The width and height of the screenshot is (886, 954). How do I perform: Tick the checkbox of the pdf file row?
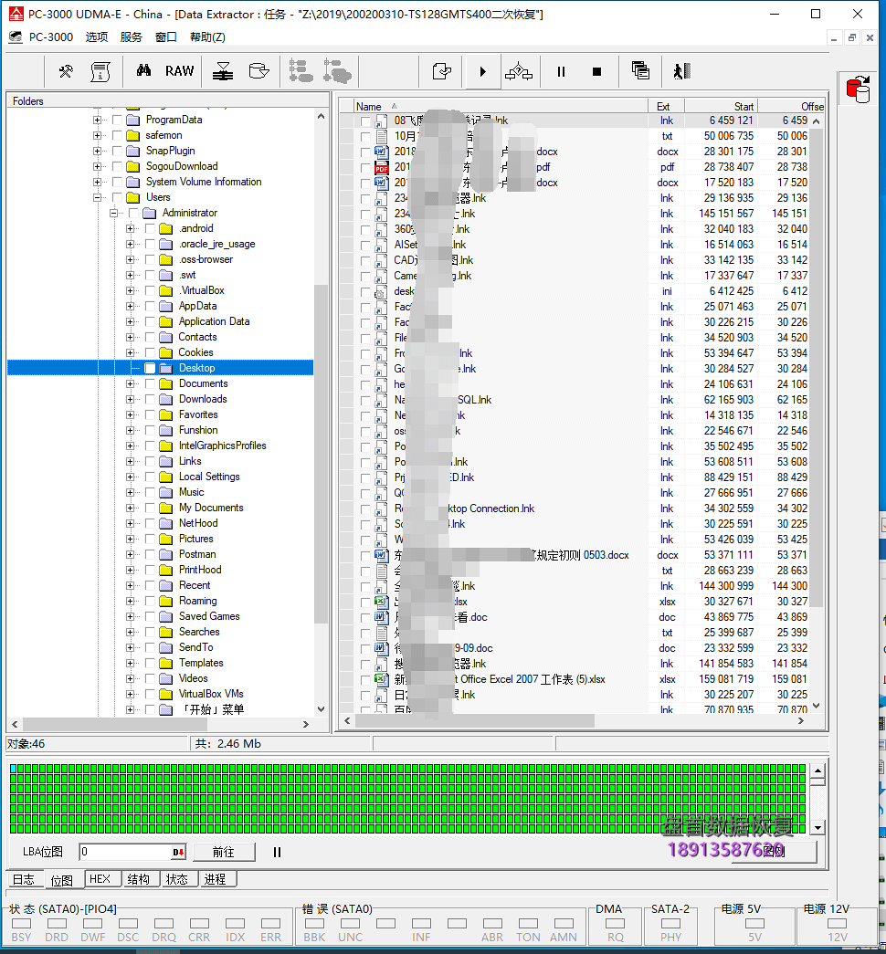click(x=365, y=167)
